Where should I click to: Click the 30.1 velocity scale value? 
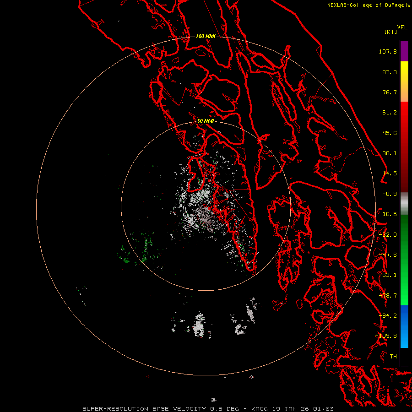coord(390,153)
